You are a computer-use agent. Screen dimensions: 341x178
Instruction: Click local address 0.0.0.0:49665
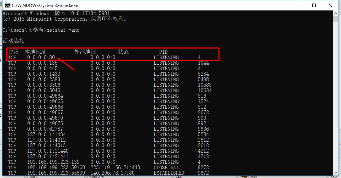[45, 102]
